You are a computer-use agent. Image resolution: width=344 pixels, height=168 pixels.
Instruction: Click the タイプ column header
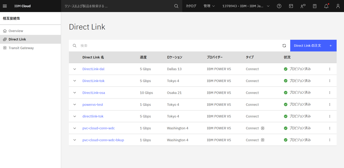pos(250,57)
